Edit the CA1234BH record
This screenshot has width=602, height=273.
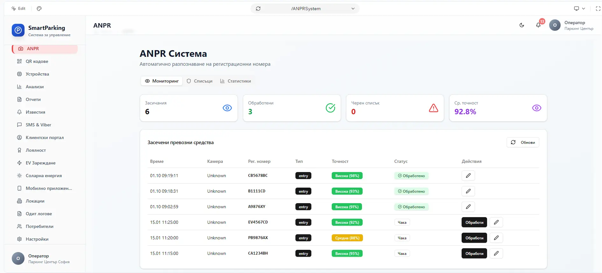pyautogui.click(x=496, y=253)
